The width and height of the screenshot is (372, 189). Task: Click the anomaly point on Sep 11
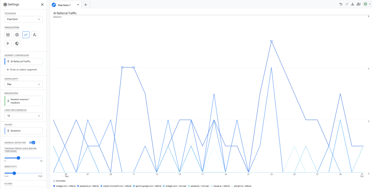134,67
